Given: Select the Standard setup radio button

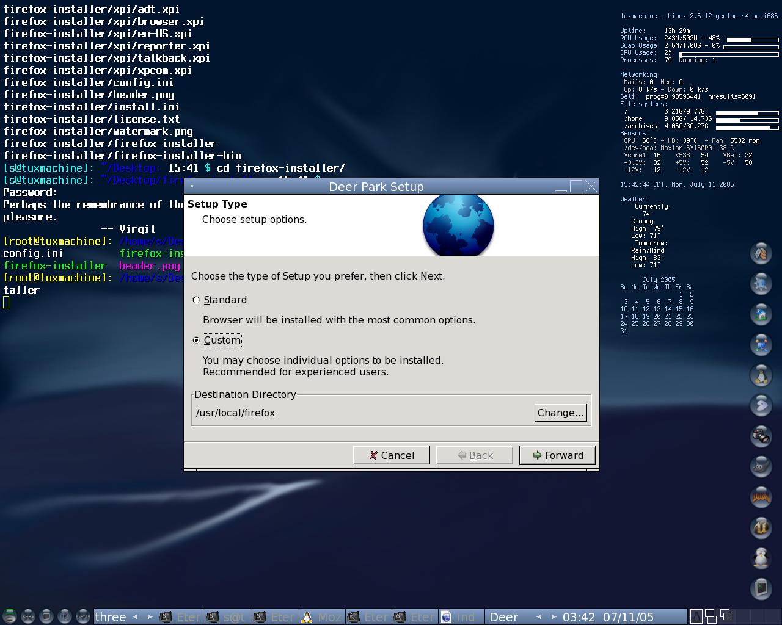Looking at the screenshot, I should click(x=196, y=300).
